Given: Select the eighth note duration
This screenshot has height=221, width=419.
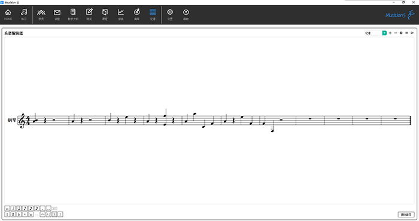Looking at the screenshot, I should pyautogui.click(x=25, y=208).
